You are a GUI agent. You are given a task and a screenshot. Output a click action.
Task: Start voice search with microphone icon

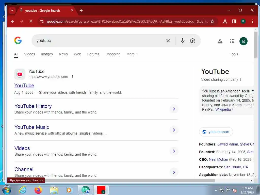182,41
